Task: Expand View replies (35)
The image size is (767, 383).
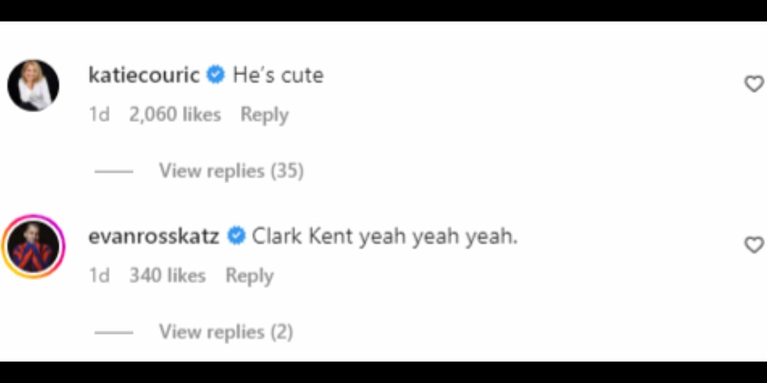Action: (x=231, y=171)
